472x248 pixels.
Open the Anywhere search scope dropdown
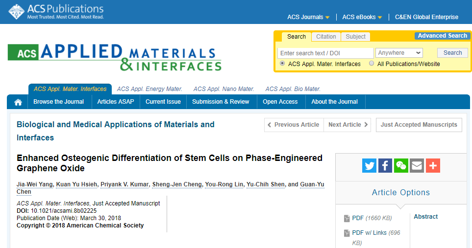point(399,53)
